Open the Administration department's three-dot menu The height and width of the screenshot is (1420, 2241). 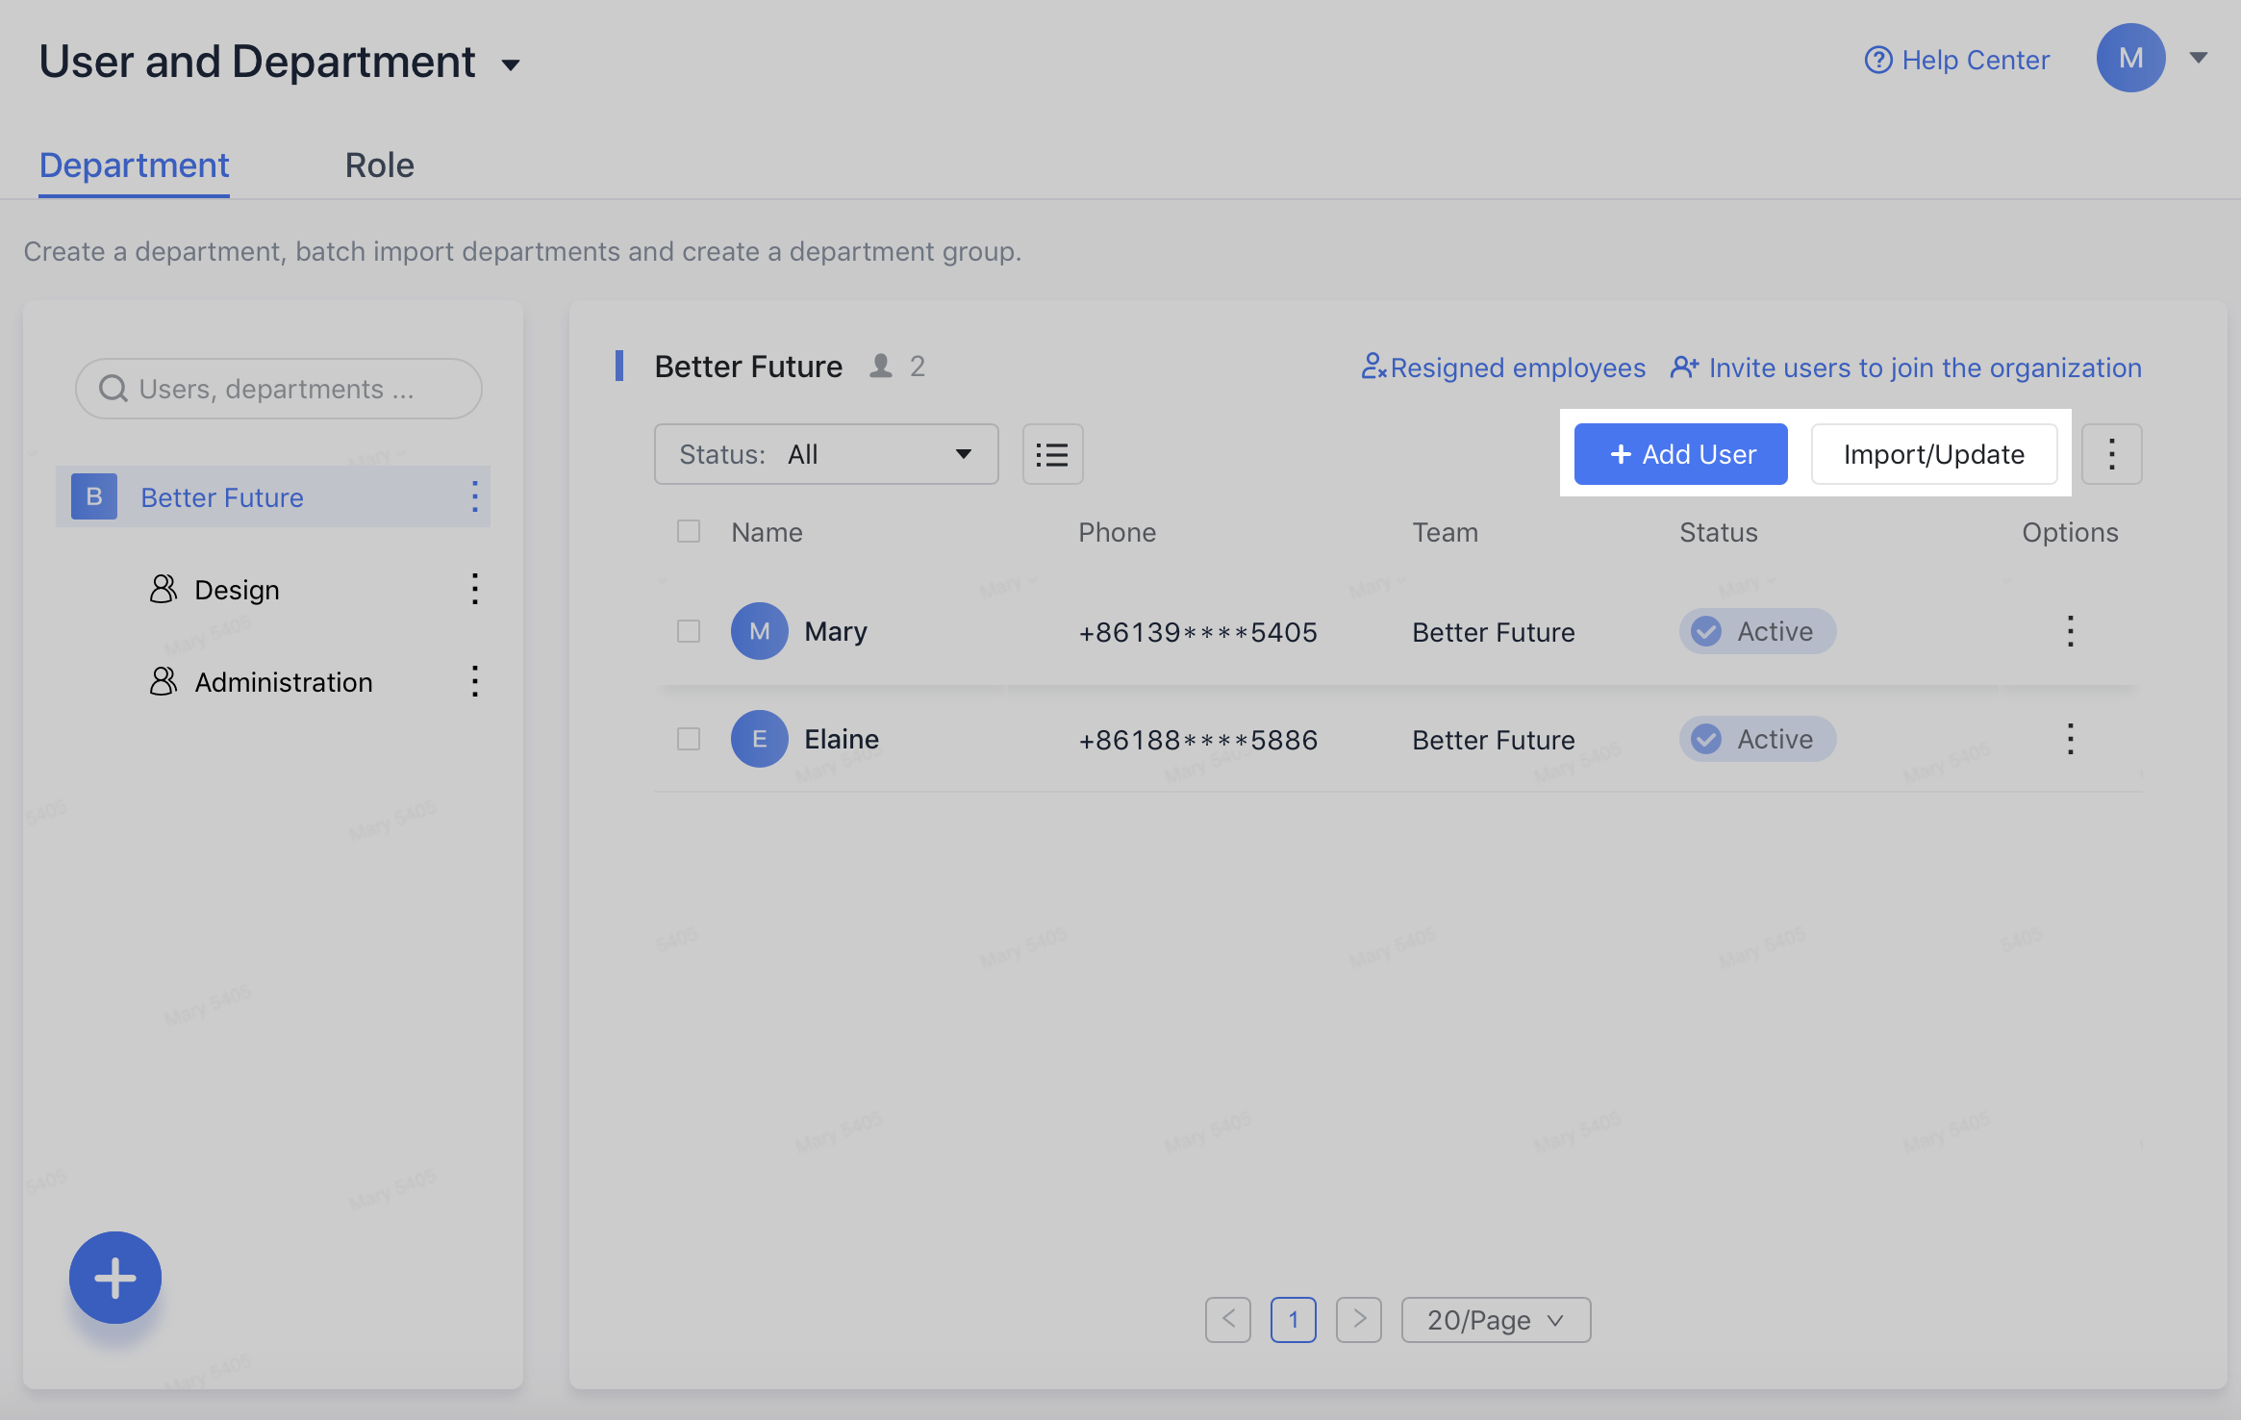click(474, 681)
